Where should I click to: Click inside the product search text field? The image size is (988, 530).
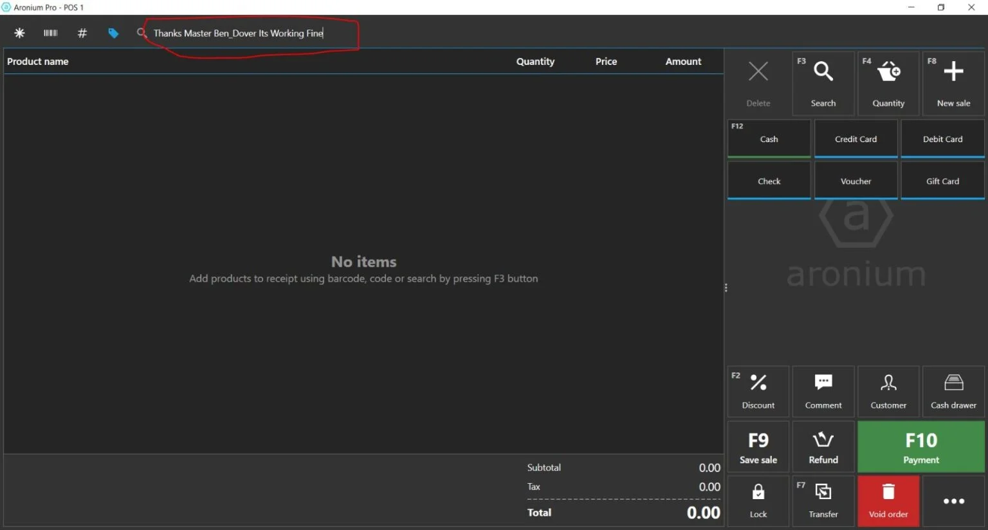(251, 33)
